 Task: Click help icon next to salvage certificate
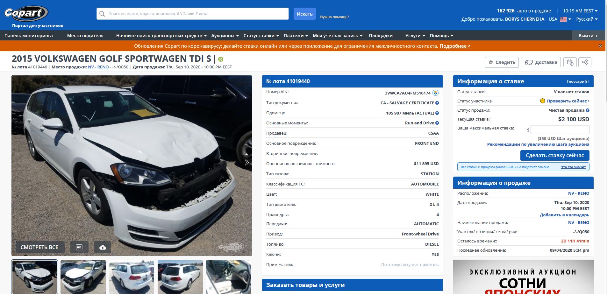click(437, 103)
